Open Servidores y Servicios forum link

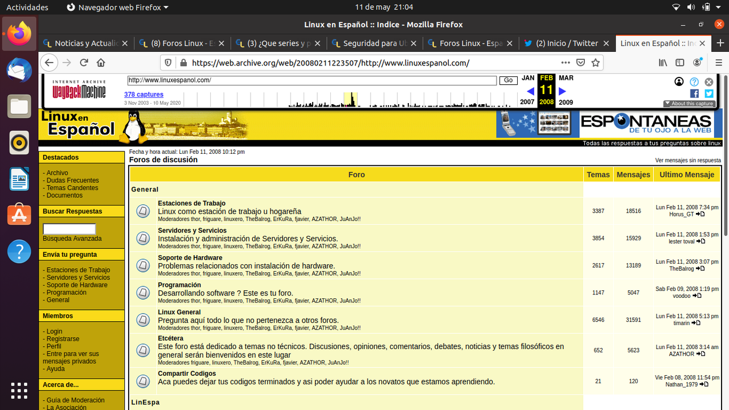pos(192,231)
